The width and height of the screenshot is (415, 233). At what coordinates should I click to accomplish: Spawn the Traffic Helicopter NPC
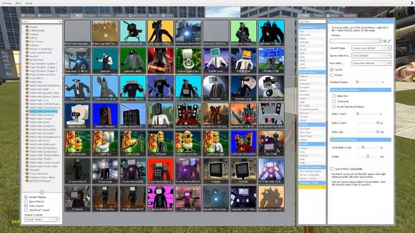77,143
